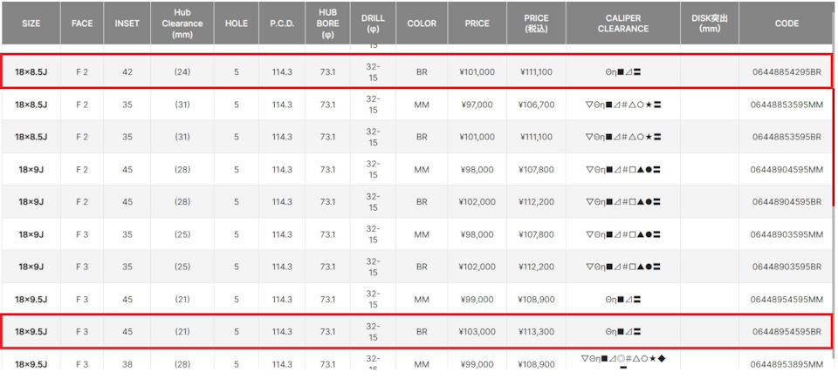Click the ¥106,700 tax-included price cell
This screenshot has height=379, width=838.
tap(536, 105)
